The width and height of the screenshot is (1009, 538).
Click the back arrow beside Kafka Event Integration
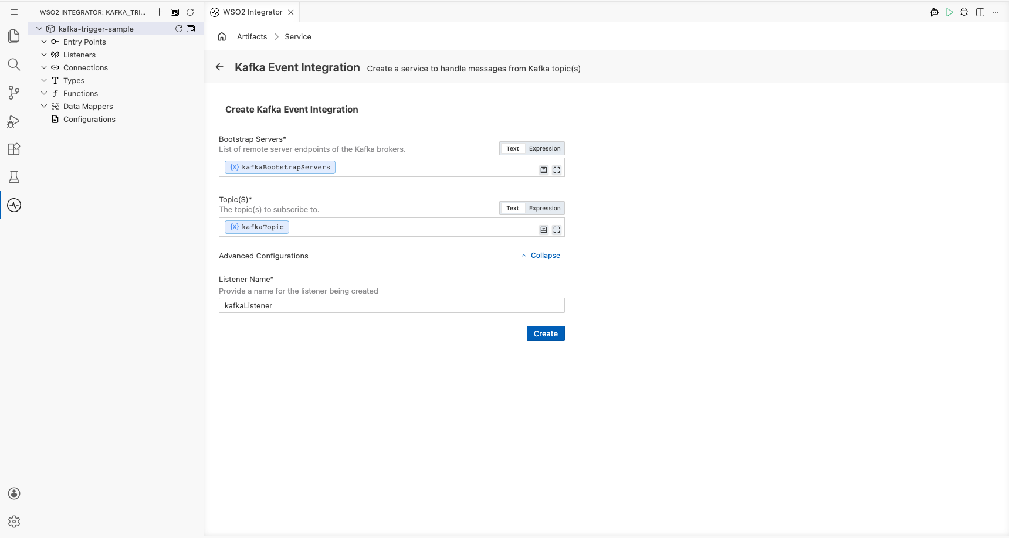[219, 67]
